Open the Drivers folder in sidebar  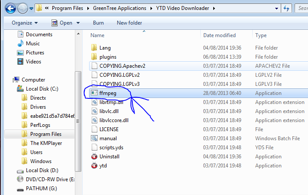[38, 107]
